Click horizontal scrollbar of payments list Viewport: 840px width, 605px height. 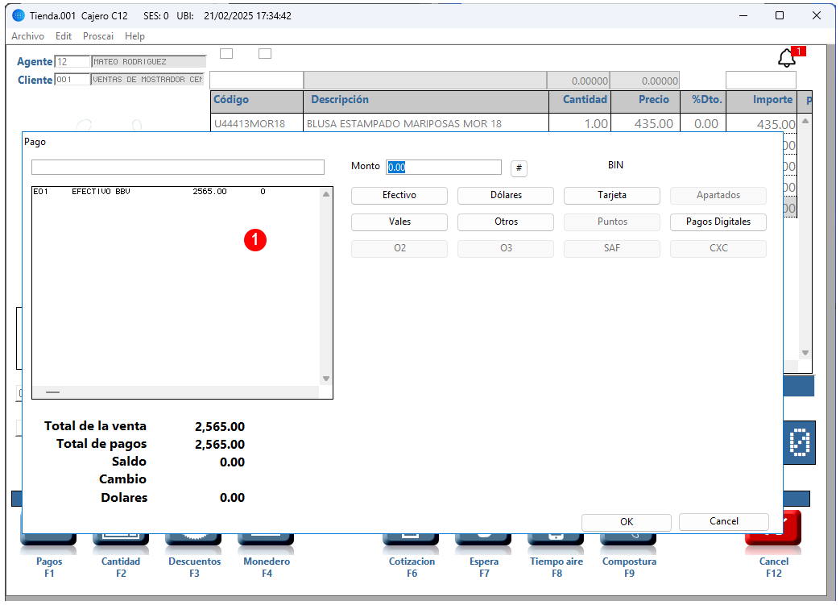[x=176, y=392]
